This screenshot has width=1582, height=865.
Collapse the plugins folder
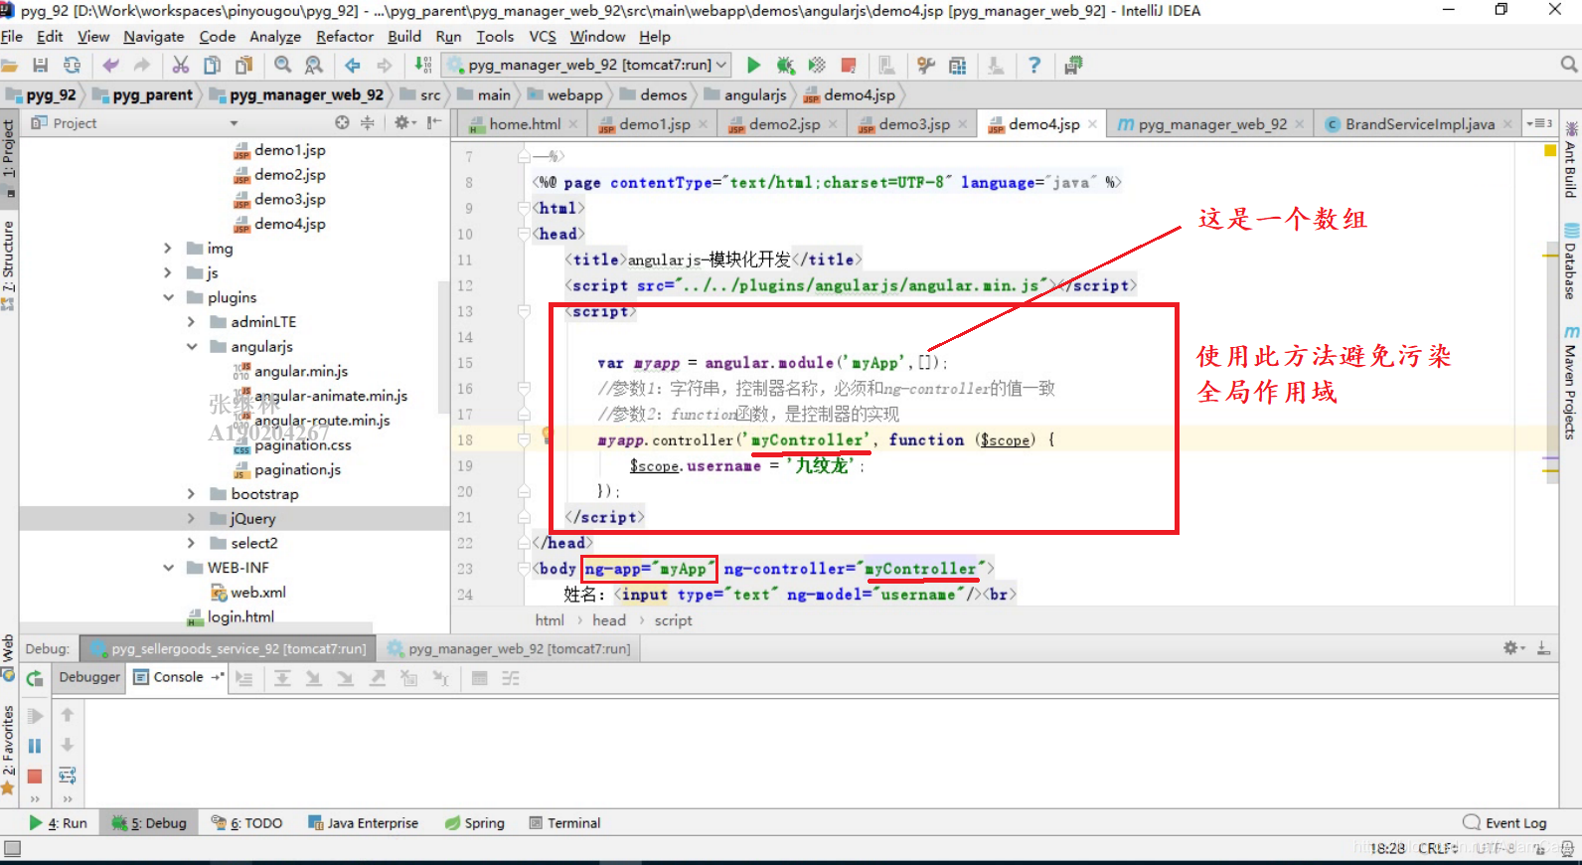pyautogui.click(x=168, y=297)
